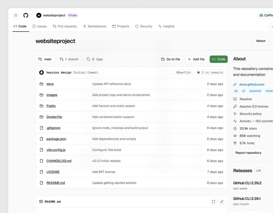Click the star icon next to 33.9k stars
The width and height of the screenshot is (273, 213).
[235, 128]
